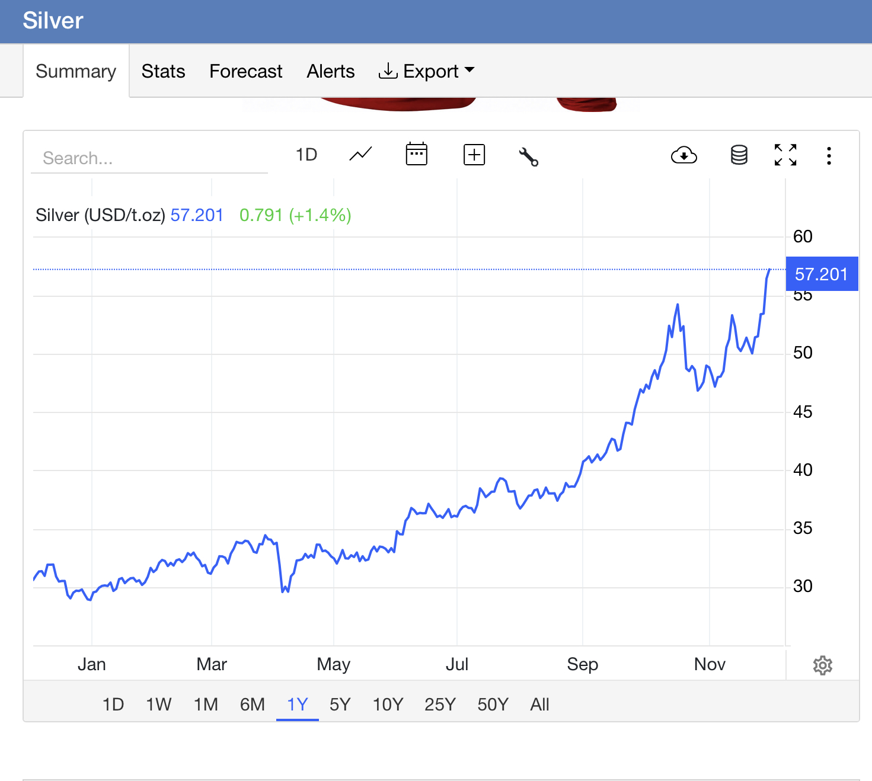Click the add comparison plus icon
Image resolution: width=872 pixels, height=781 pixels.
474,155
